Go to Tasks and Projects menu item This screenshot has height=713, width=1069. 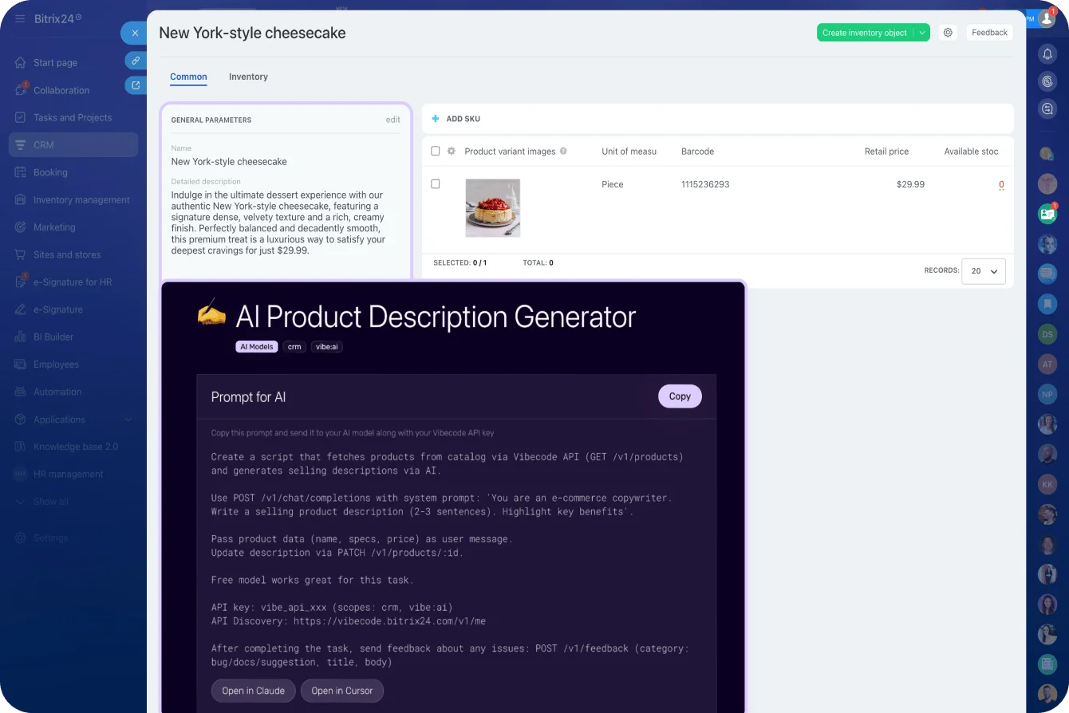(x=73, y=117)
